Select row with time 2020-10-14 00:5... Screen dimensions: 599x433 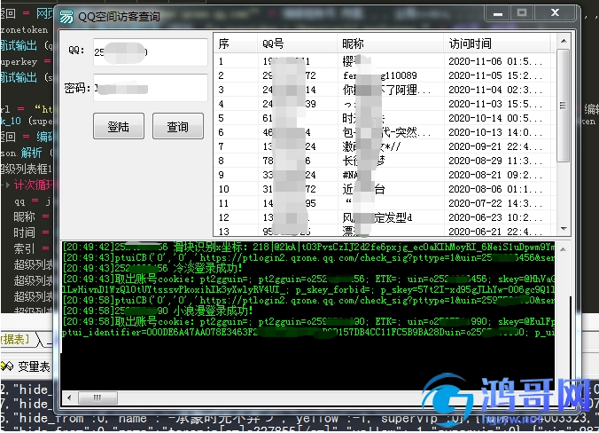[384, 118]
